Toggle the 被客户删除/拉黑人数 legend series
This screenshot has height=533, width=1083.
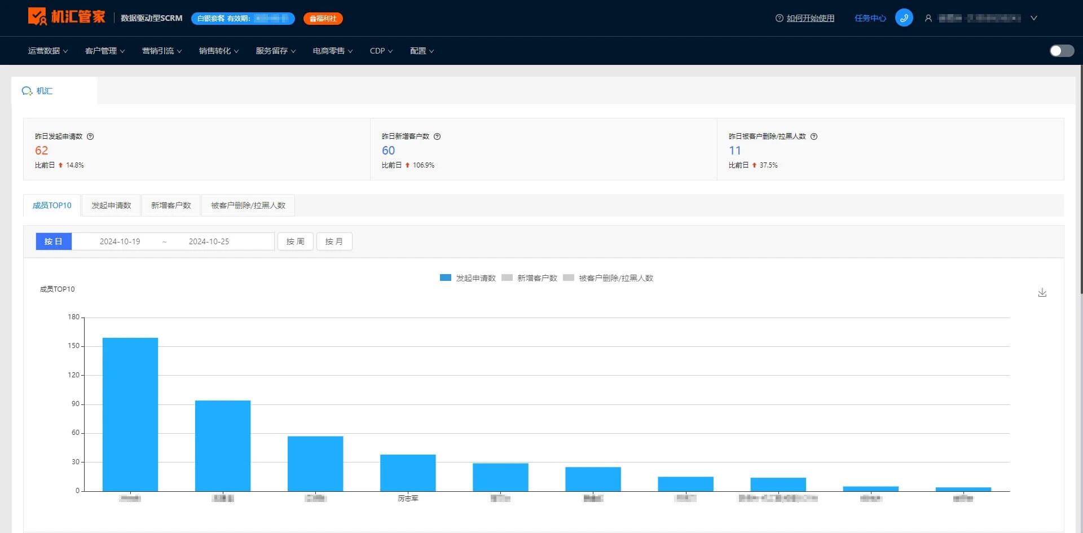(x=608, y=278)
